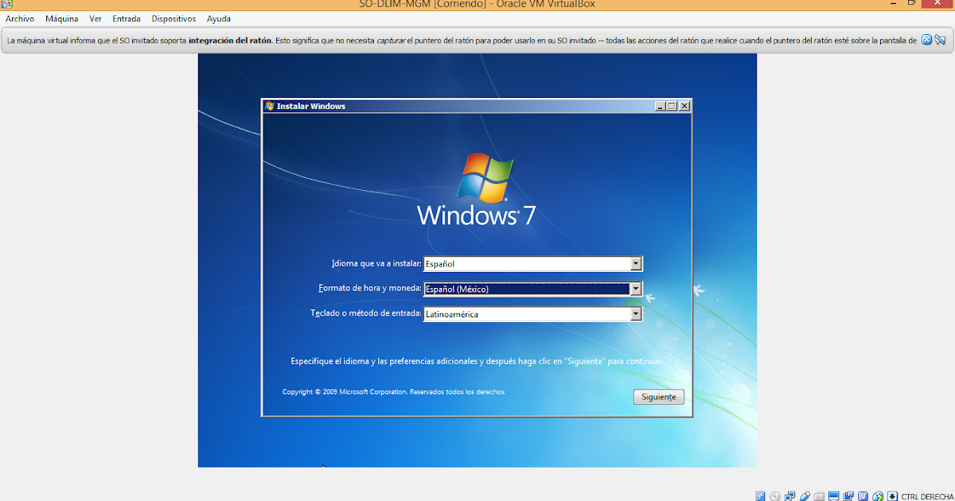Click the VirtualBox window icon in title bar
955x501 pixels.
click(x=6, y=4)
